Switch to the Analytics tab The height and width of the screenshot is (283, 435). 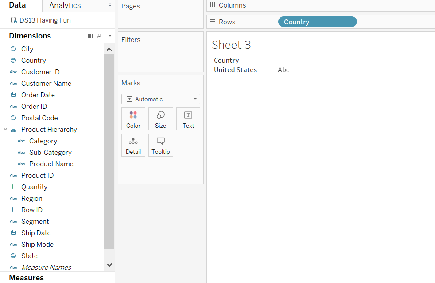click(x=65, y=6)
